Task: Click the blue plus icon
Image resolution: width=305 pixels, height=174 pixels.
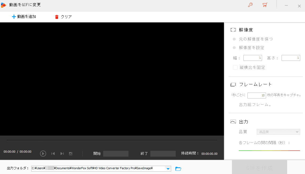Action: (14, 17)
